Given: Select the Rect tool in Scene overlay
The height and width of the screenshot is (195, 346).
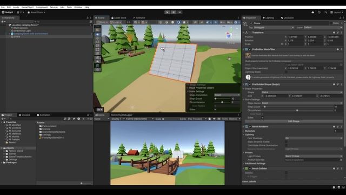Looking at the screenshot, I should (97, 49).
